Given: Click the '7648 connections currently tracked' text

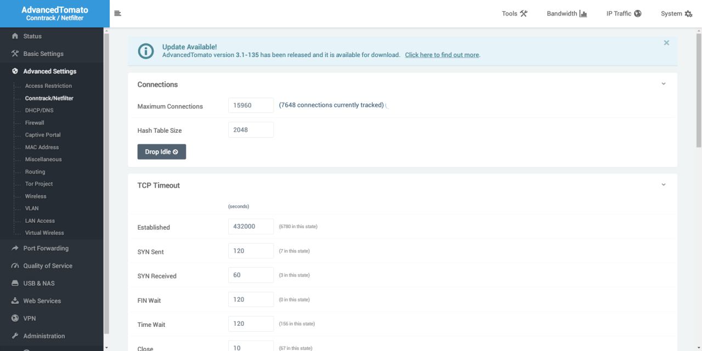Looking at the screenshot, I should [x=331, y=105].
